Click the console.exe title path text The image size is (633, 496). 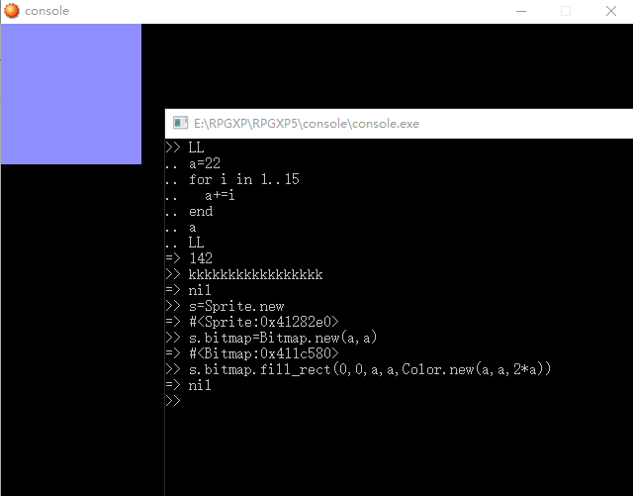307,124
